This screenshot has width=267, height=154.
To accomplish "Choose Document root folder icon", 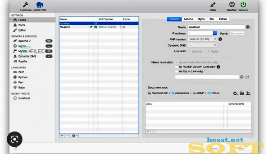I will point(242,93).
